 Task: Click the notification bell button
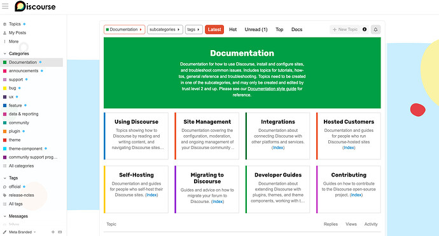click(376, 30)
